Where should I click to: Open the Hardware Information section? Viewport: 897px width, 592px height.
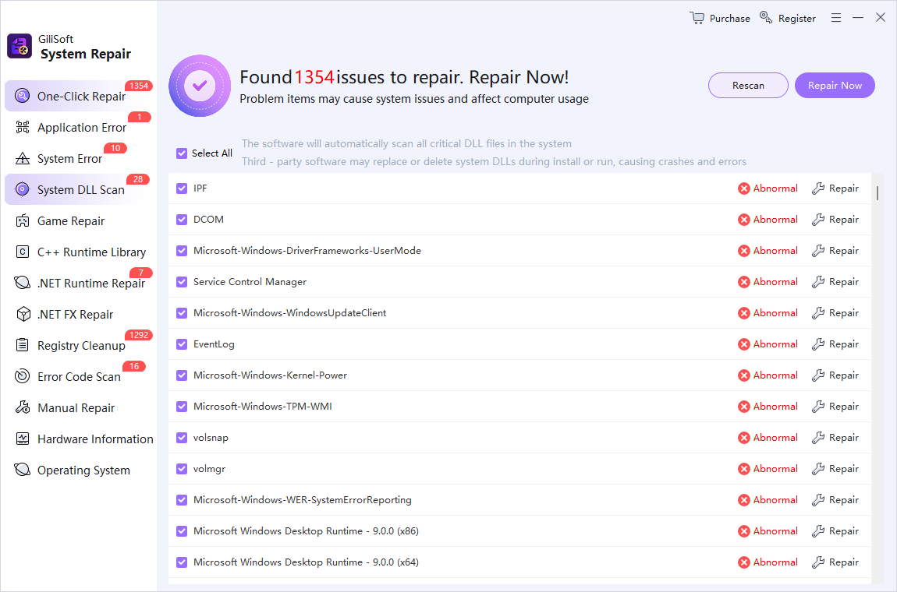pyautogui.click(x=79, y=439)
